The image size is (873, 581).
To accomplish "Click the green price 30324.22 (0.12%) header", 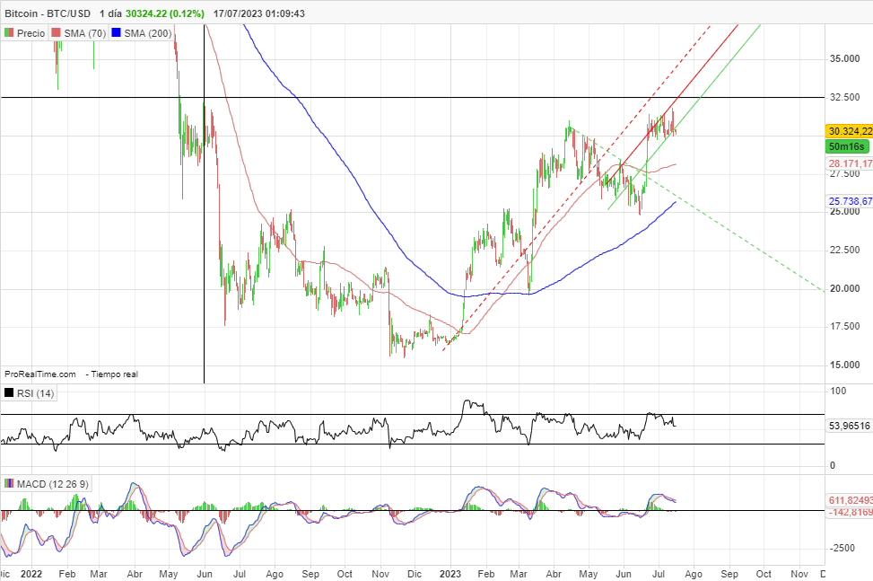I will (165, 13).
